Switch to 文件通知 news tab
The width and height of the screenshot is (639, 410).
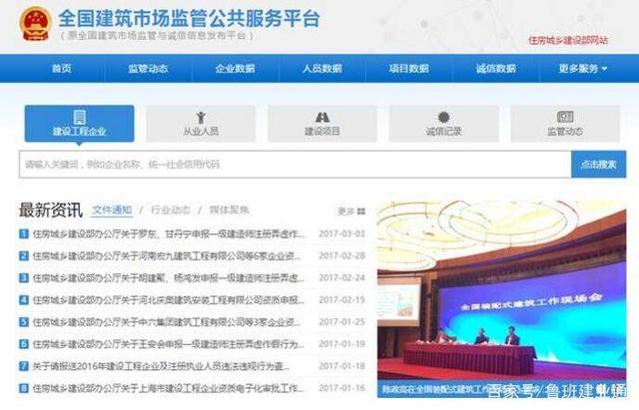[112, 210]
